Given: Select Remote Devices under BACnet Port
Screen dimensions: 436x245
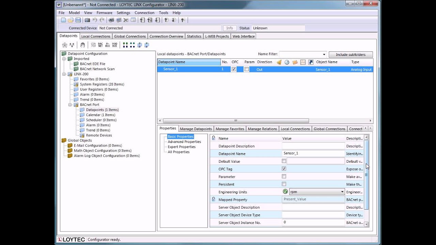Looking at the screenshot, I should [x=99, y=135].
